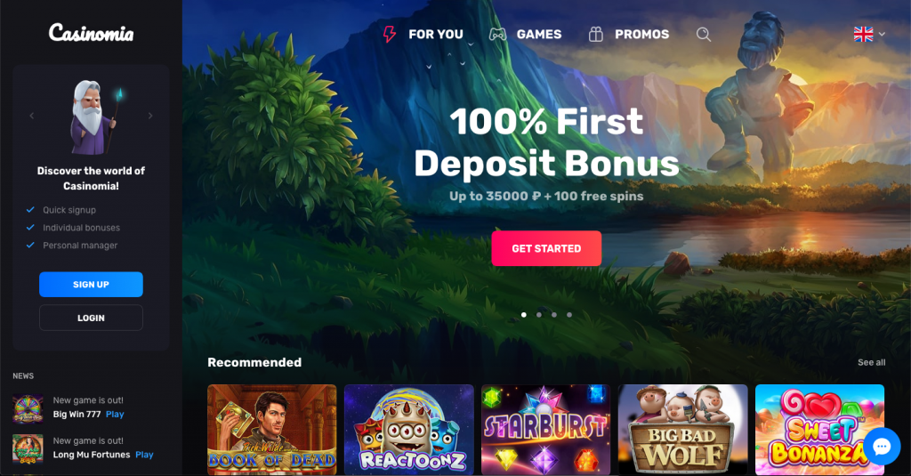Open the search magnifier icon
This screenshot has width=911, height=476.
tap(704, 35)
